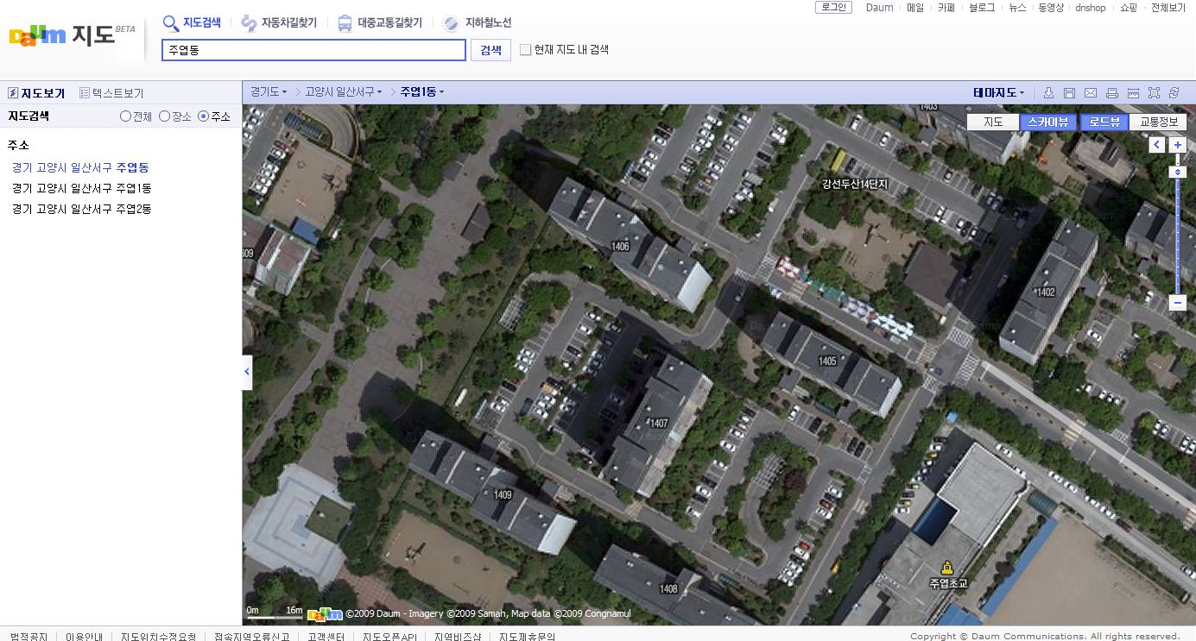Focus the search field containing 주엽동

(313, 50)
